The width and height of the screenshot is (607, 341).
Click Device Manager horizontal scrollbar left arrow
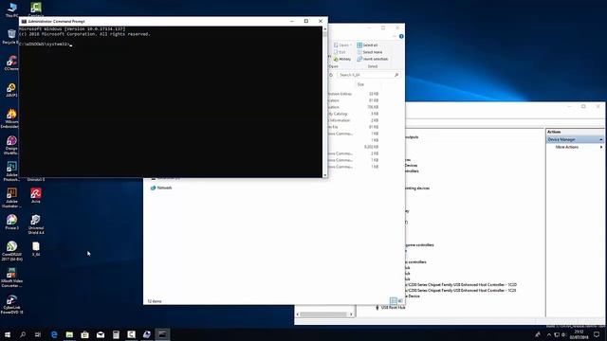click(297, 314)
